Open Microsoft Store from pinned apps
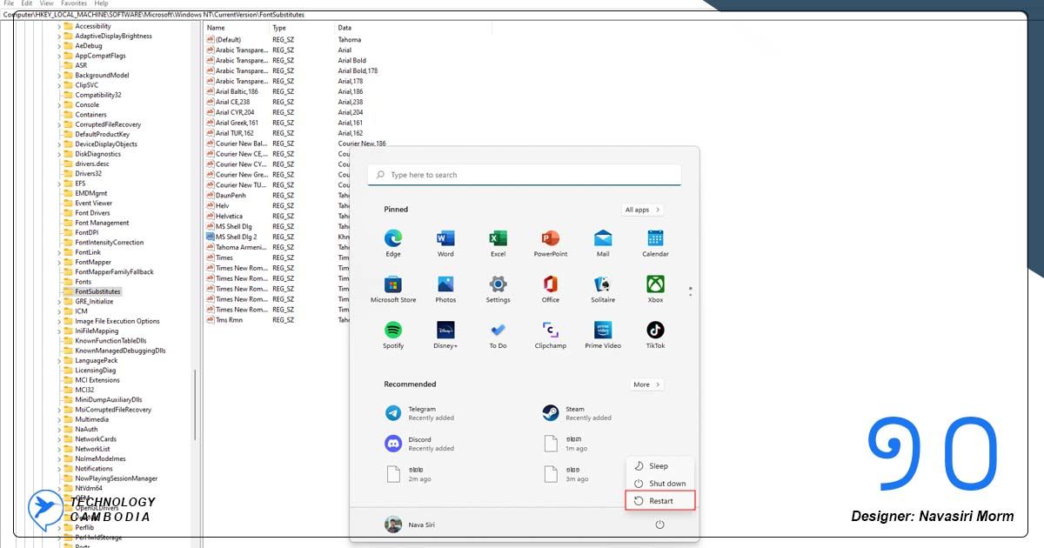The width and height of the screenshot is (1044, 548). click(393, 284)
